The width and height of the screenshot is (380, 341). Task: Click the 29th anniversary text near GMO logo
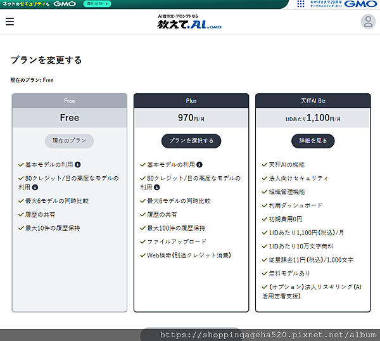point(326,4)
